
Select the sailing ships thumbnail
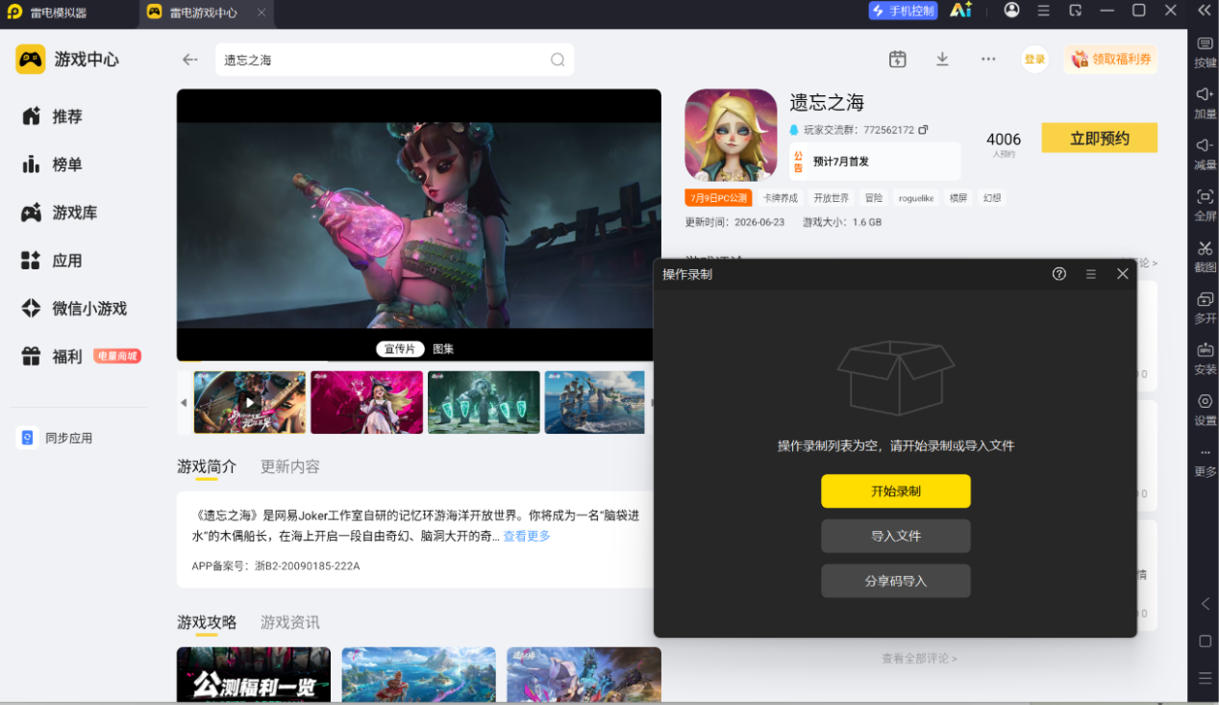pyautogui.click(x=595, y=402)
